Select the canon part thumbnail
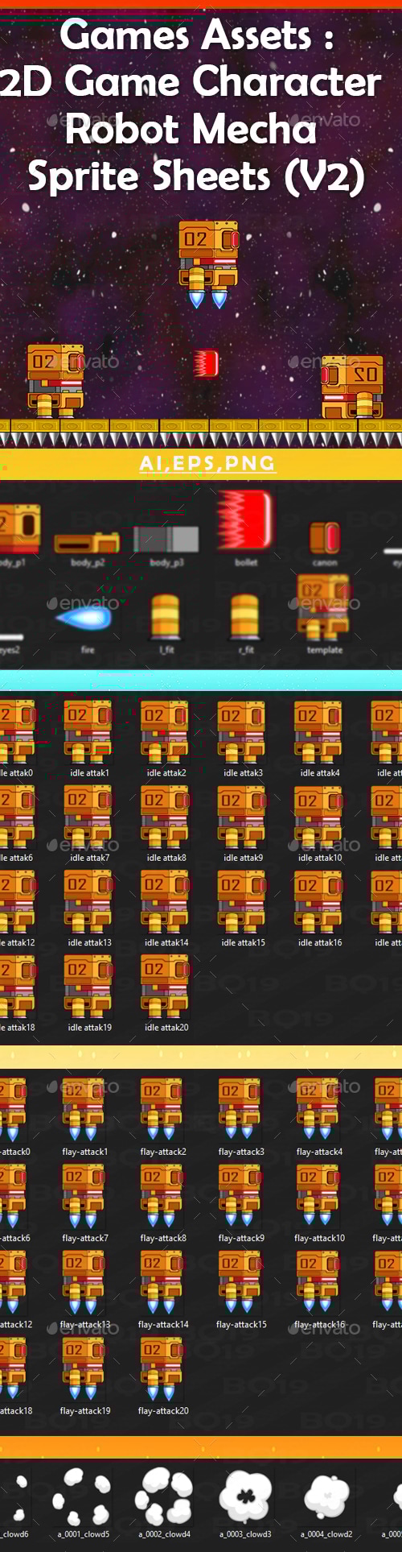Screen dimensions: 402x1552 (325, 537)
